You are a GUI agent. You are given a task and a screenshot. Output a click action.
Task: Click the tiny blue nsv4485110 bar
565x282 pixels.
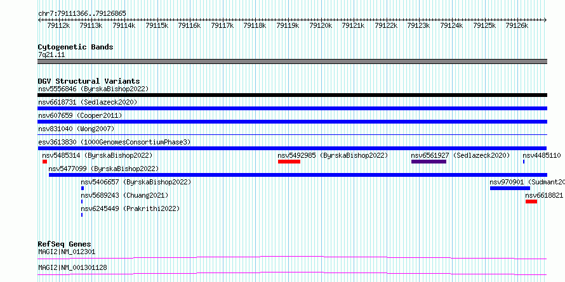pos(524,162)
